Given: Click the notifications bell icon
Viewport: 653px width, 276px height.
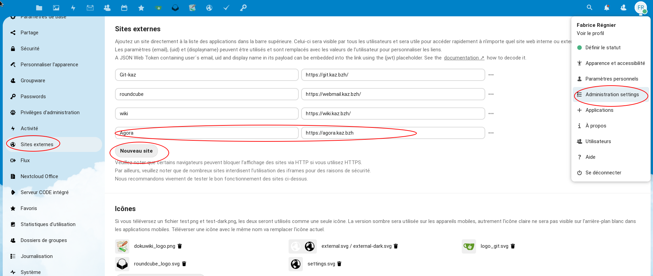Looking at the screenshot, I should (x=606, y=8).
